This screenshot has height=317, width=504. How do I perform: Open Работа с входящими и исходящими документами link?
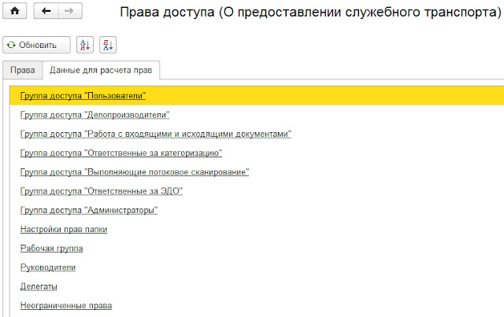[156, 134]
